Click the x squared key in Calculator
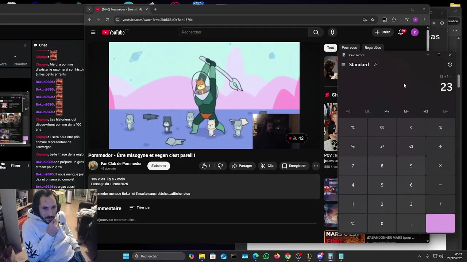Viewport: 467px width, 262px height. coord(382,147)
